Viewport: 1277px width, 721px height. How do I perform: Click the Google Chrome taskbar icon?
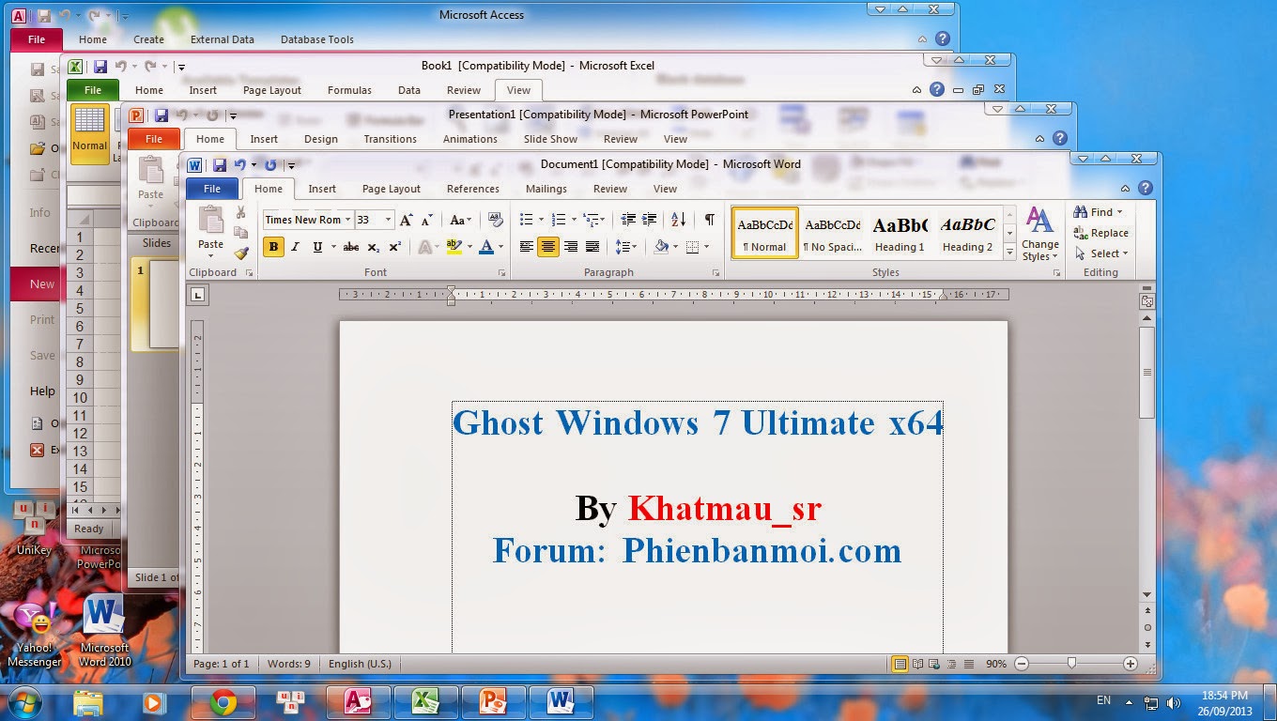tap(223, 702)
